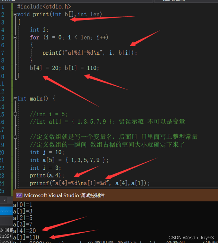The width and height of the screenshot is (218, 243).
Task: Click 'b[4] = 20;' assignment
Action: (x=46, y=68)
